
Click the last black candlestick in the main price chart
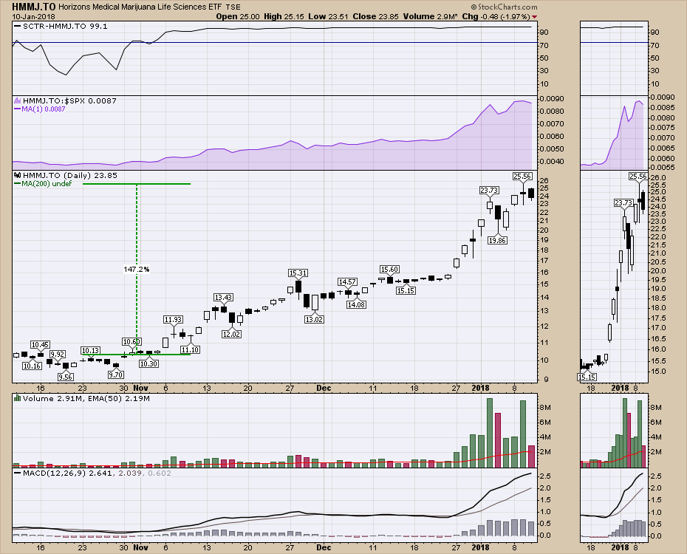(531, 194)
